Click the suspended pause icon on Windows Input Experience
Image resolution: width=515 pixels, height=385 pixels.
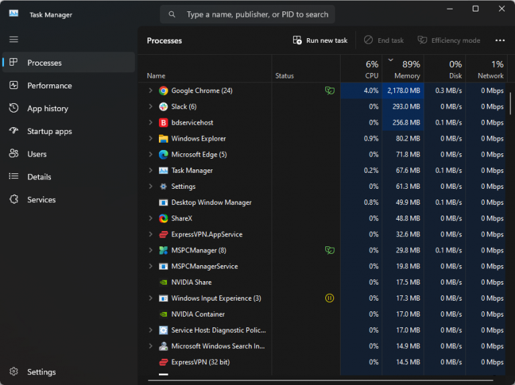pyautogui.click(x=329, y=298)
